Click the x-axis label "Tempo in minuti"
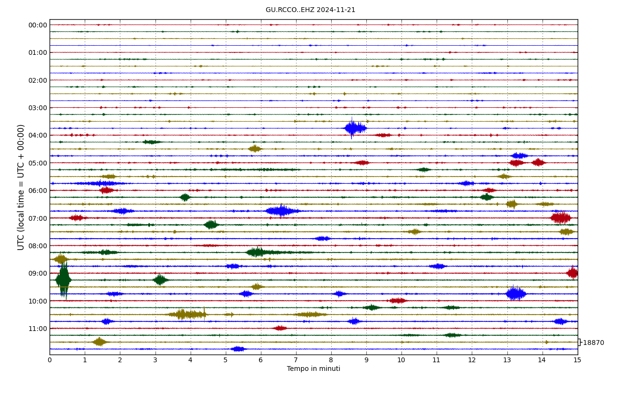 coord(313,369)
